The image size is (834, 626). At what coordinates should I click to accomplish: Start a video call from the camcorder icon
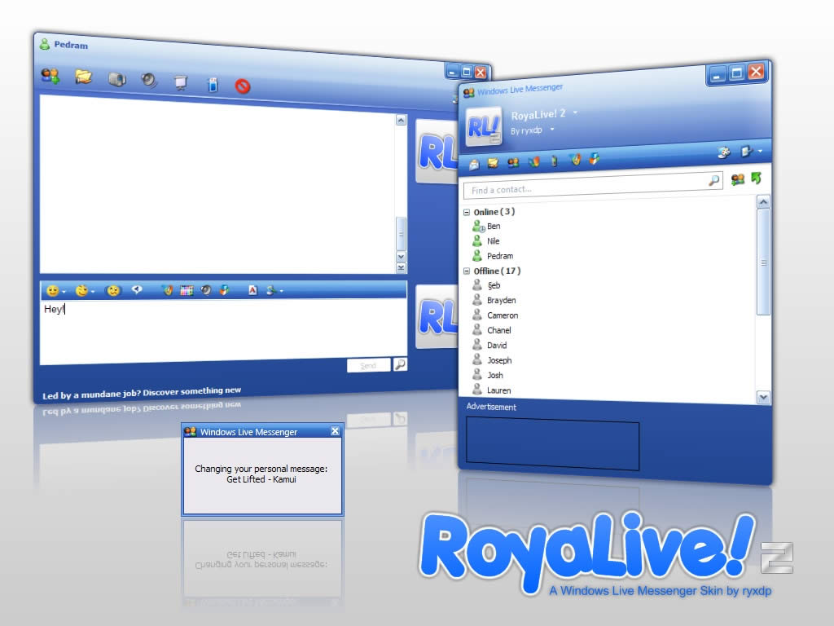point(117,79)
